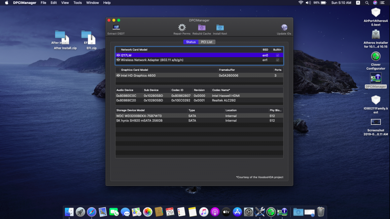Open Messages from the Dock
The image size is (390, 219).
[x=125, y=212]
